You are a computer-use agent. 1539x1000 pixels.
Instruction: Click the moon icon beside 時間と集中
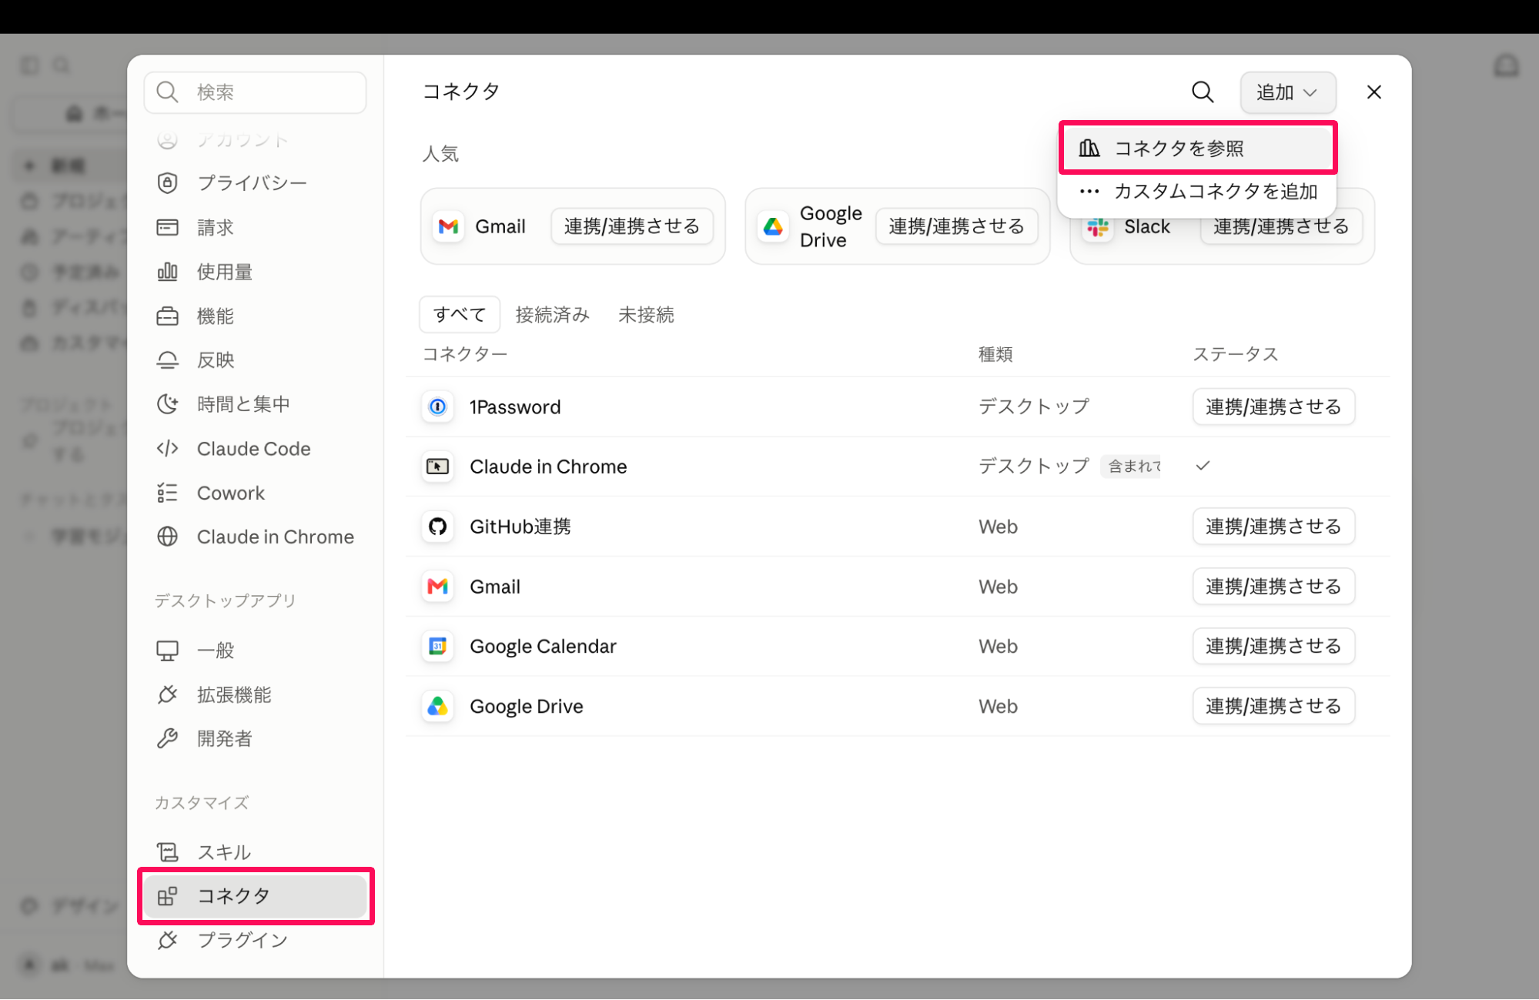167,404
